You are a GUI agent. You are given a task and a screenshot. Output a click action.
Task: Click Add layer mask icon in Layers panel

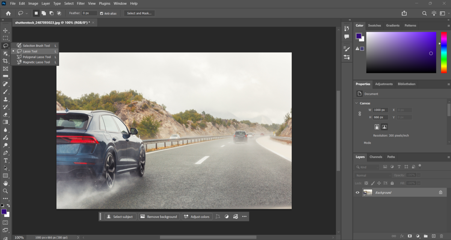pyautogui.click(x=410, y=236)
